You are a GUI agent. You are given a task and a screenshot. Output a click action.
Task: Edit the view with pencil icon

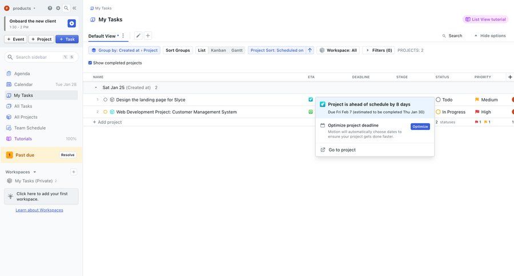coord(138,36)
